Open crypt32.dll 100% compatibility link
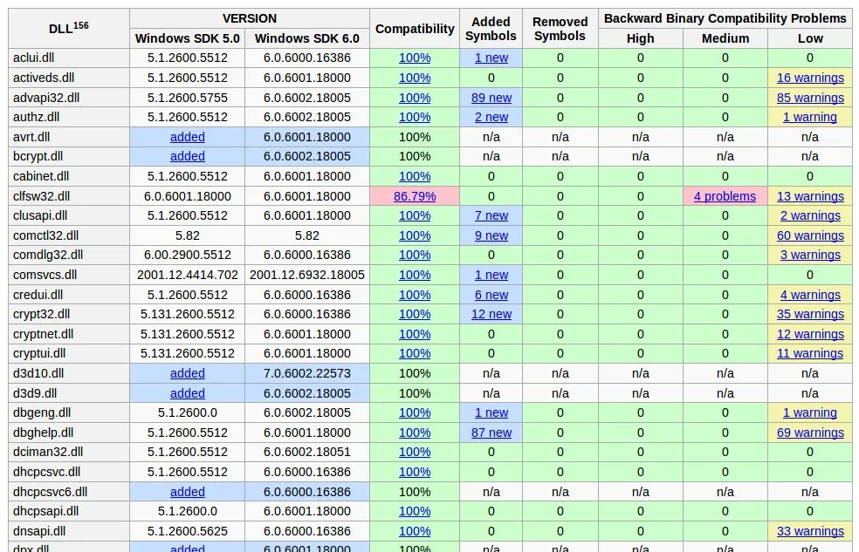859x552 pixels. point(415,314)
